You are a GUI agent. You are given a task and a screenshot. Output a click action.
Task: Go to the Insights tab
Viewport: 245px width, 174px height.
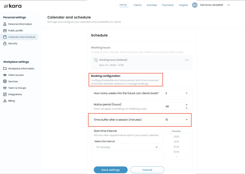tap(183, 5)
